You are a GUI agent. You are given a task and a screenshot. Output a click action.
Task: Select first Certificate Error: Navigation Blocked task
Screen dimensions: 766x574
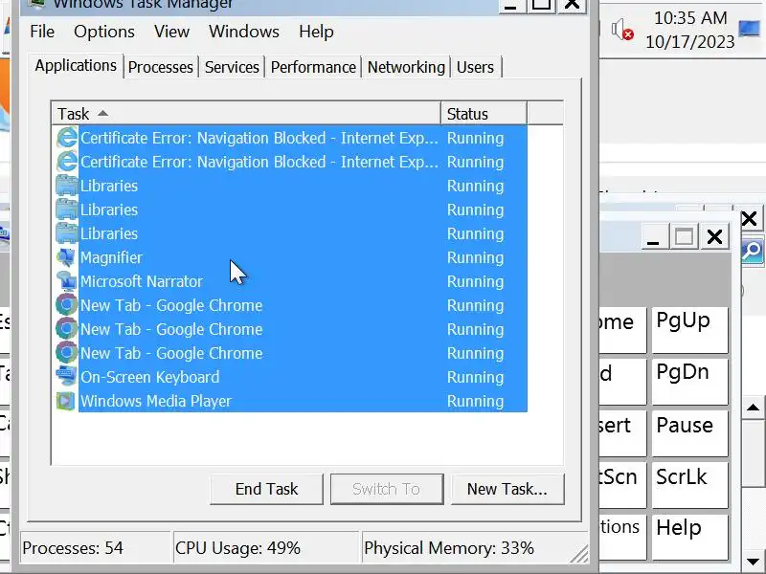[x=259, y=138]
